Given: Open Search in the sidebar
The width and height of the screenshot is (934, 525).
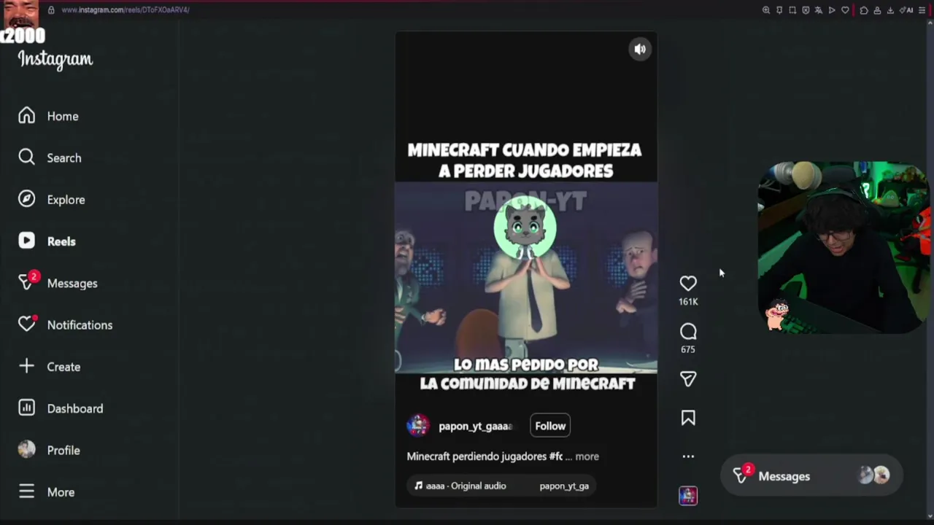Looking at the screenshot, I should (x=50, y=157).
